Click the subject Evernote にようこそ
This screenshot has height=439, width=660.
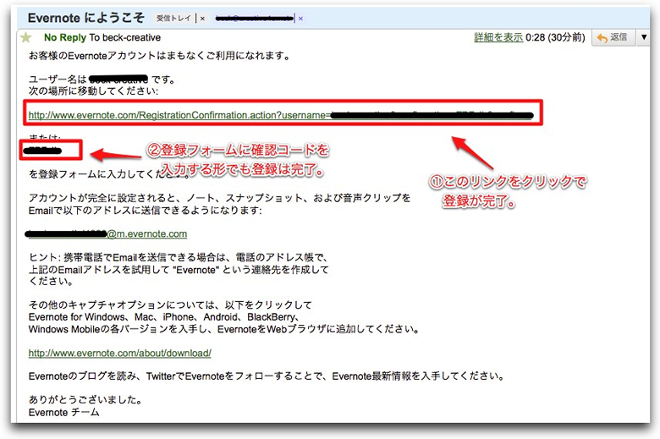click(85, 18)
